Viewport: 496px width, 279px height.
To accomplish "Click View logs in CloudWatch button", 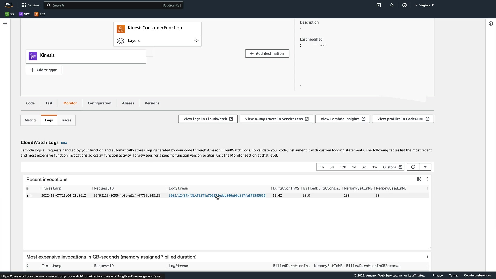I will [208, 119].
